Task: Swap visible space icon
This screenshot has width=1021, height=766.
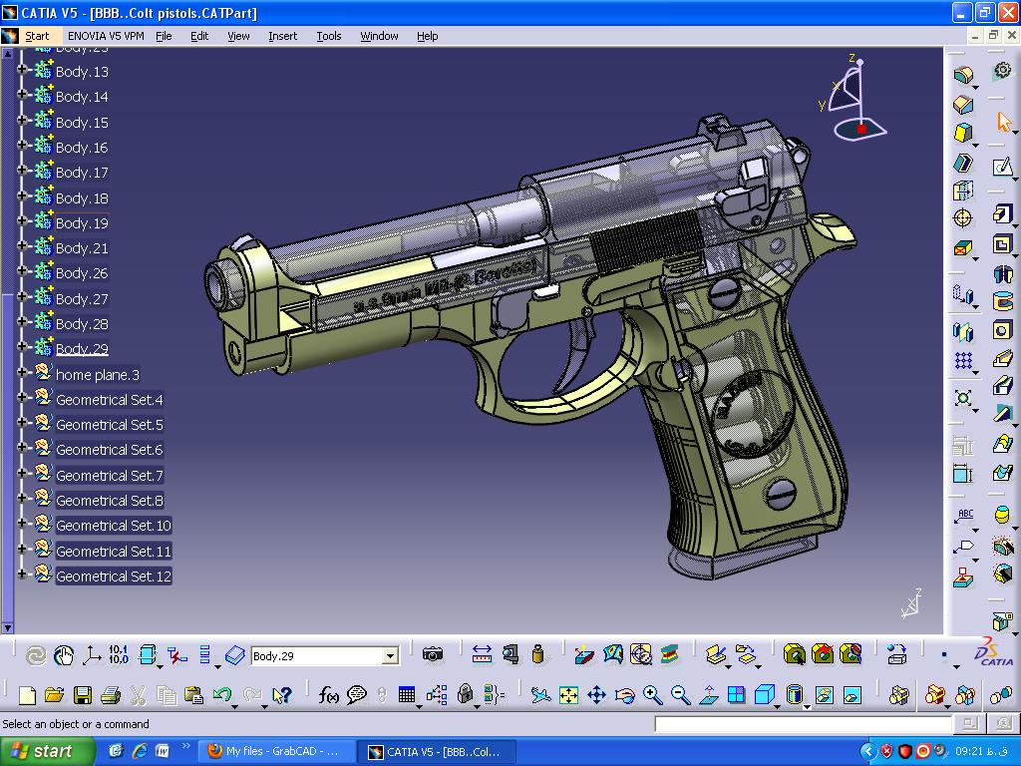Action: pyautogui.click(x=852, y=695)
